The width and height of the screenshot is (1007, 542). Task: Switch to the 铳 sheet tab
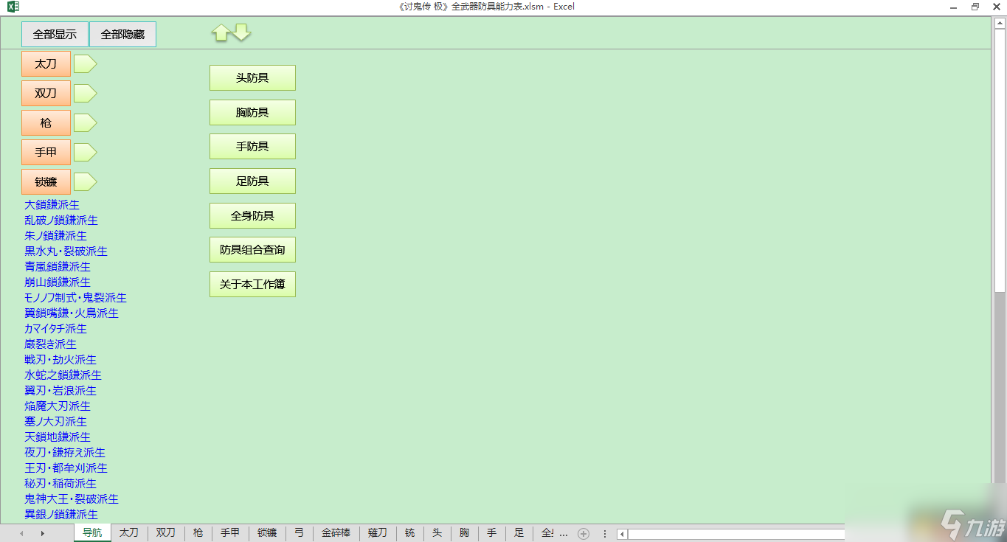pyautogui.click(x=409, y=532)
